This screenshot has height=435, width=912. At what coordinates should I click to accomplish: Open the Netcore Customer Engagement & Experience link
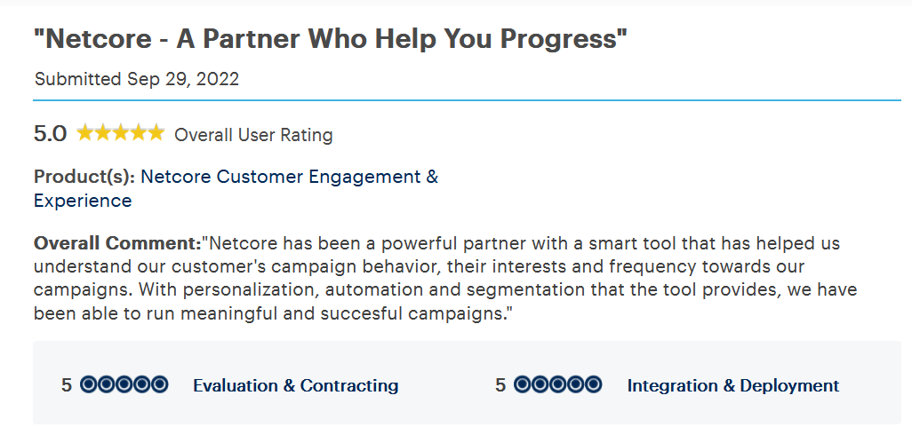click(x=236, y=188)
